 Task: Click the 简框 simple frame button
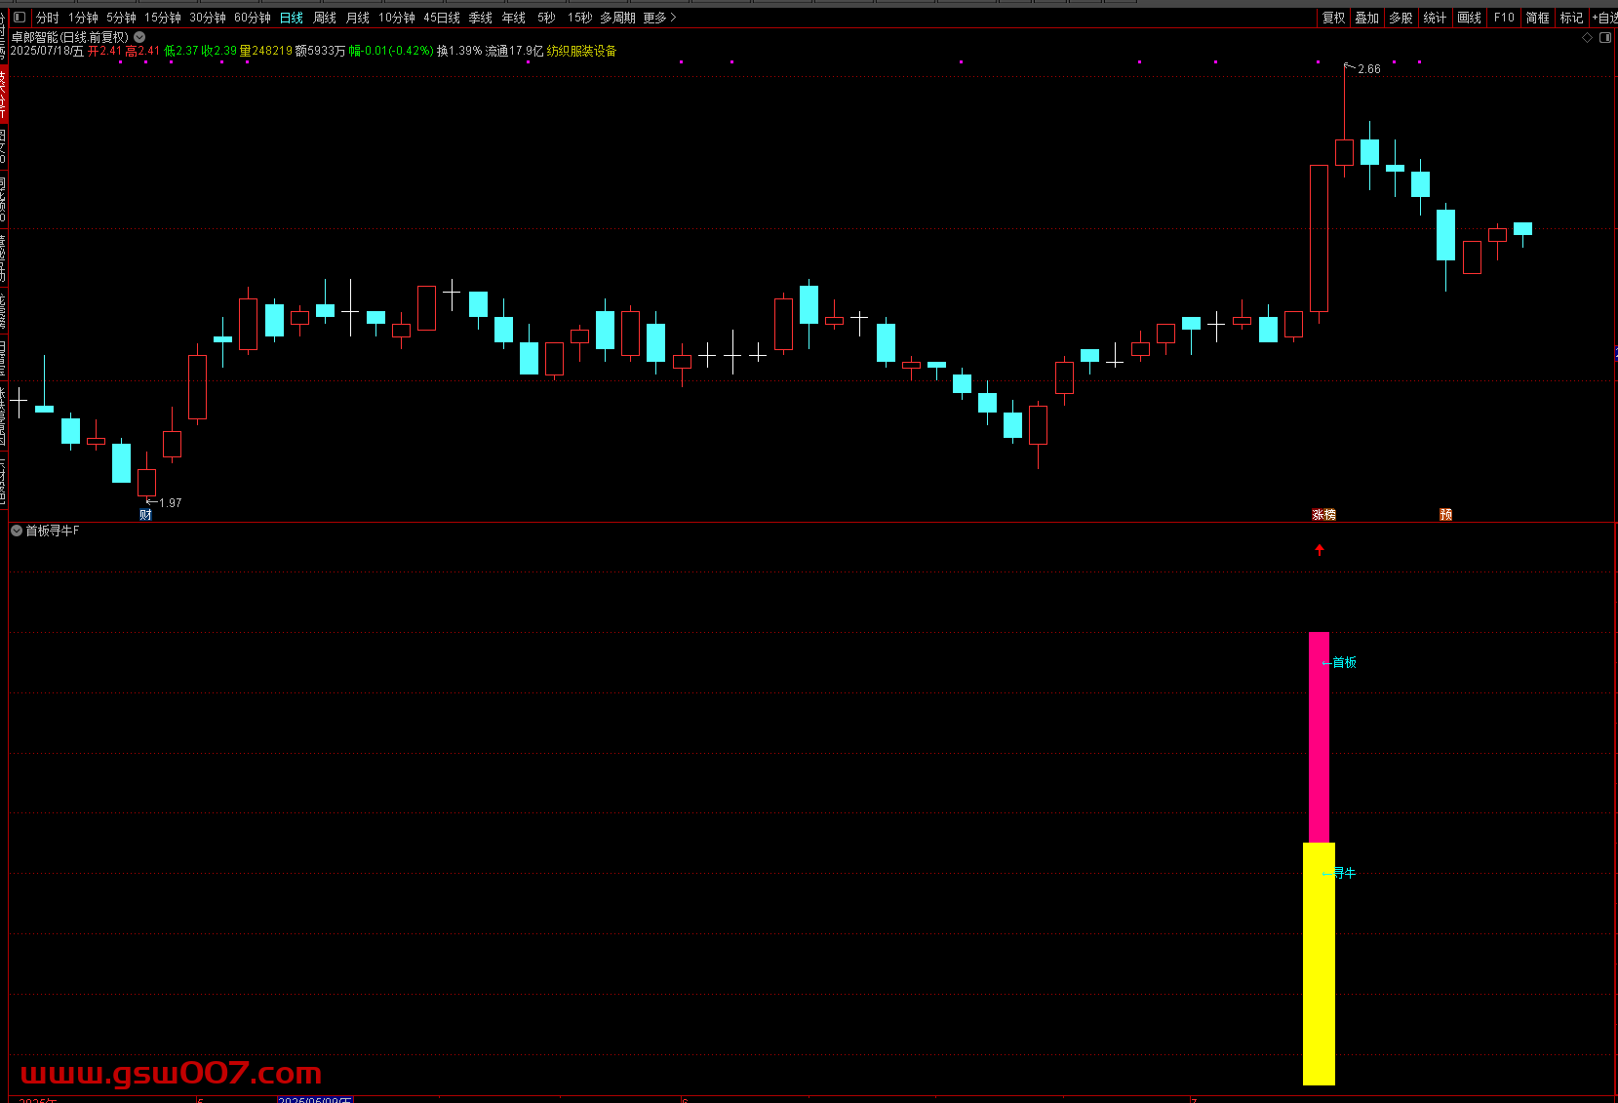click(x=1538, y=18)
